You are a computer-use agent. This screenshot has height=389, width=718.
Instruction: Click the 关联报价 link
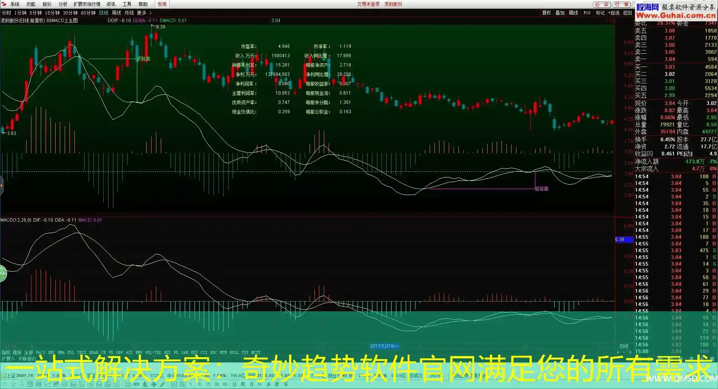pyautogui.click(x=27, y=359)
